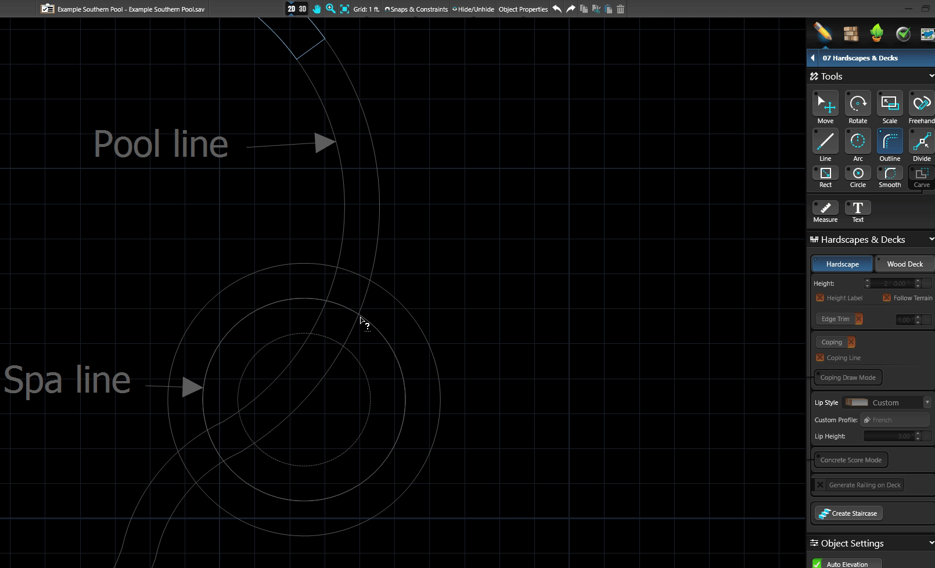
Task: Select the Rotate tool
Action: click(858, 105)
